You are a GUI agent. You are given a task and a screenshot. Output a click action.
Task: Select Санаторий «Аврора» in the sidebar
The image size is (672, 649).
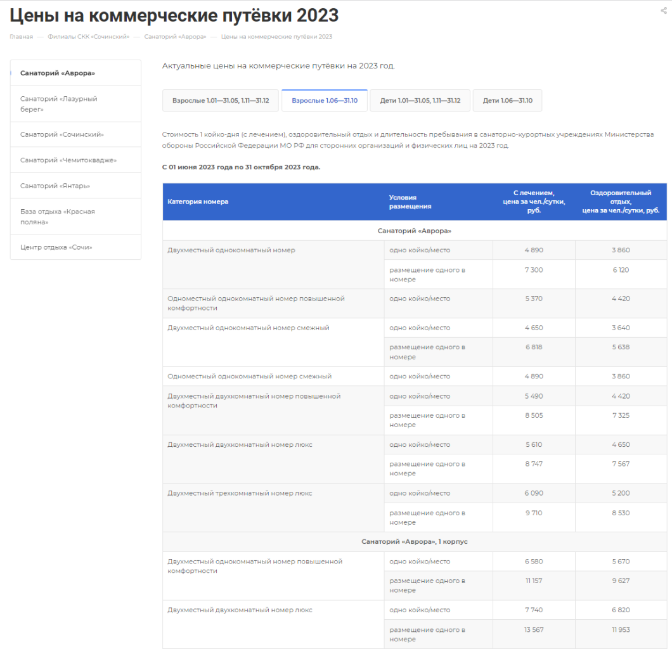58,73
